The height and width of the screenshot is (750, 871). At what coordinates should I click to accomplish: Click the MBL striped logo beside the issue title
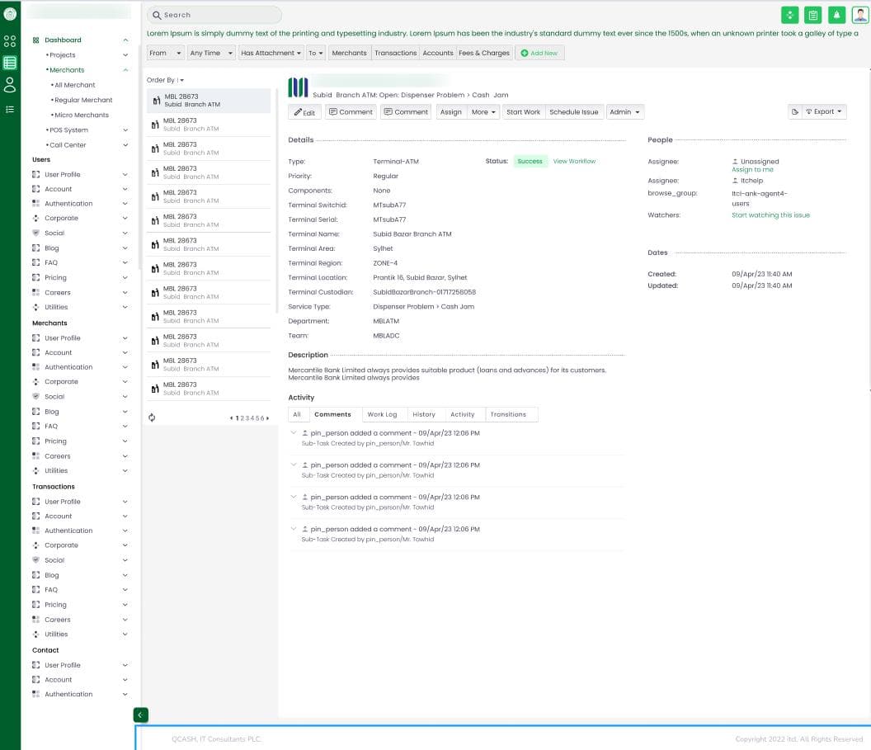click(x=298, y=87)
